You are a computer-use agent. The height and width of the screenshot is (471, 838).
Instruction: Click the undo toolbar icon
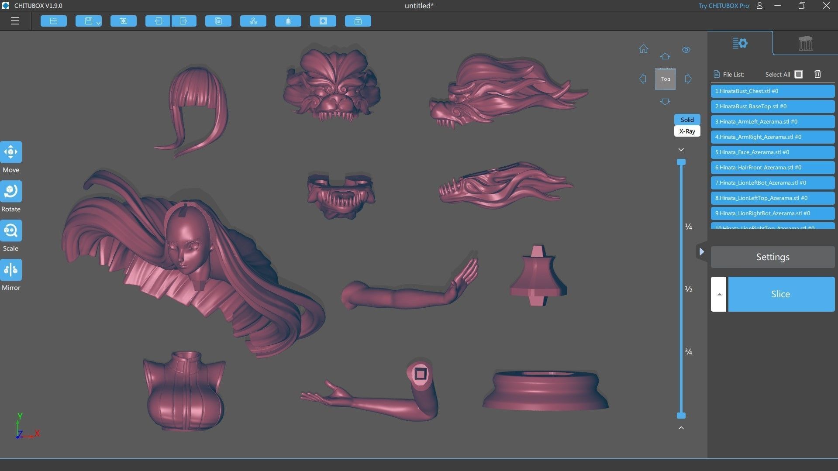click(x=158, y=21)
